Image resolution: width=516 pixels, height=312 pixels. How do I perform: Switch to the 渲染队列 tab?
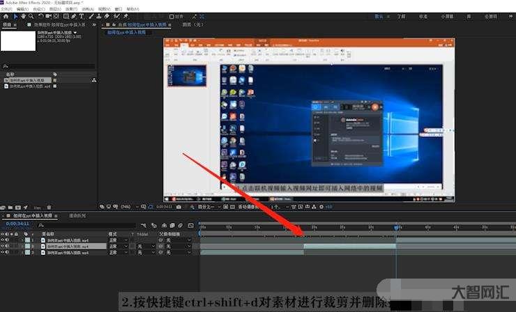click(77, 216)
